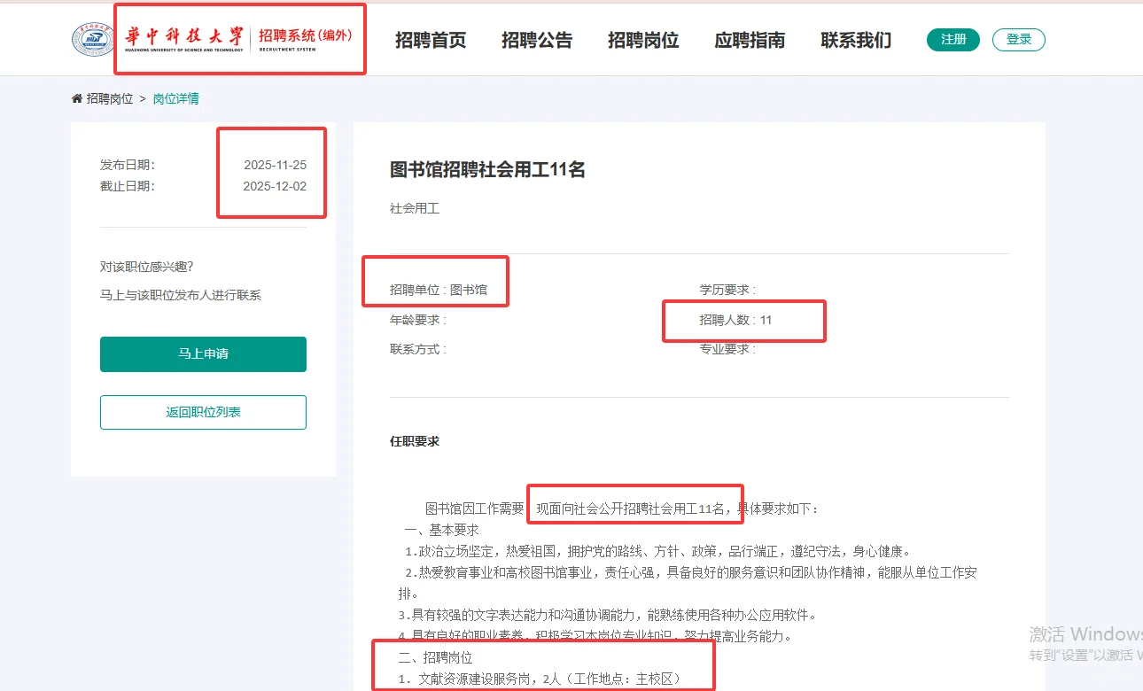1143x691 pixels.
Task: Open the 联系我们 navigation item
Action: (x=853, y=40)
